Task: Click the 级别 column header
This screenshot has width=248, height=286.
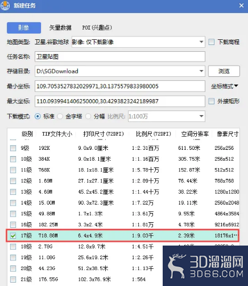Action: pos(27,134)
